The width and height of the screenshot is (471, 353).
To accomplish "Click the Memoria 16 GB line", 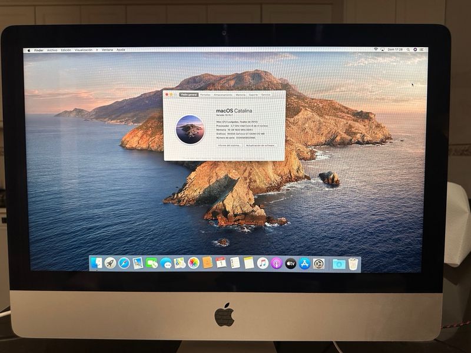I will point(234,129).
